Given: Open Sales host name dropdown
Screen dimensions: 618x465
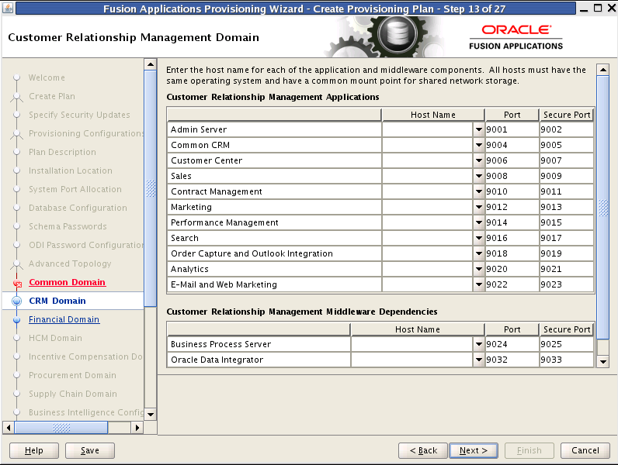Looking at the screenshot, I should [478, 176].
